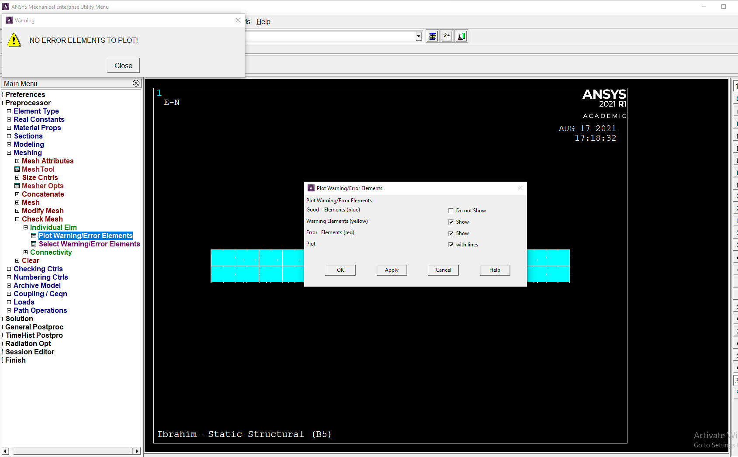Click Apply in Plot Warning/Error Elements dialog
This screenshot has height=457, width=738.
tap(392, 270)
